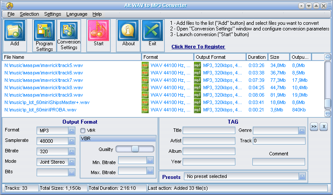Click the WAV format icon for track6.wav

pyautogui.click(x=145, y=73)
